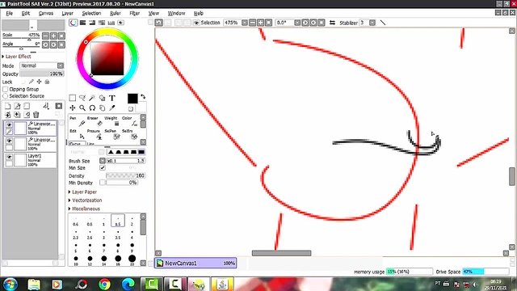Click the canvas horizontal scrollbar thumb
The height and width of the screenshot is (291, 517).
(281, 253)
